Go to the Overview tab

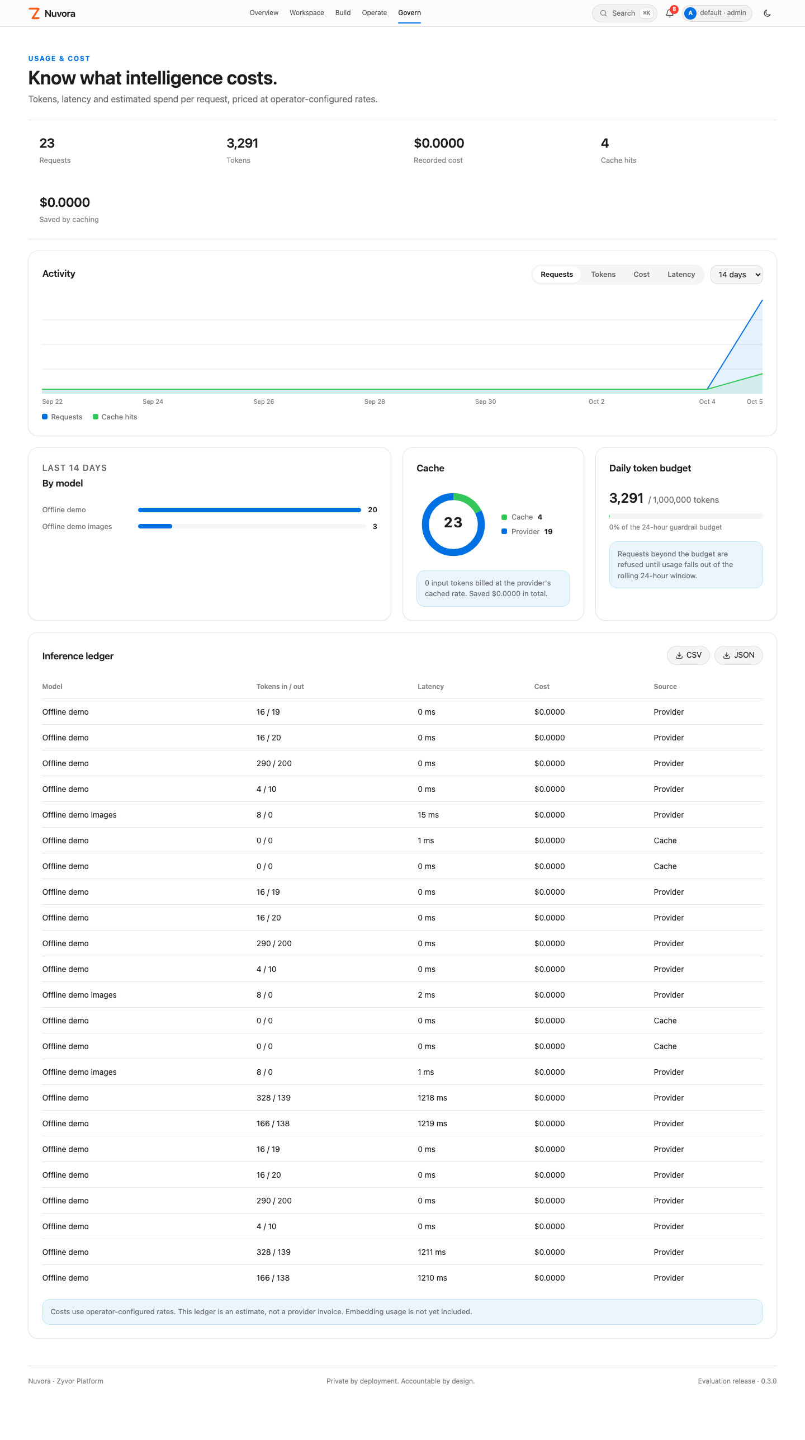(264, 13)
